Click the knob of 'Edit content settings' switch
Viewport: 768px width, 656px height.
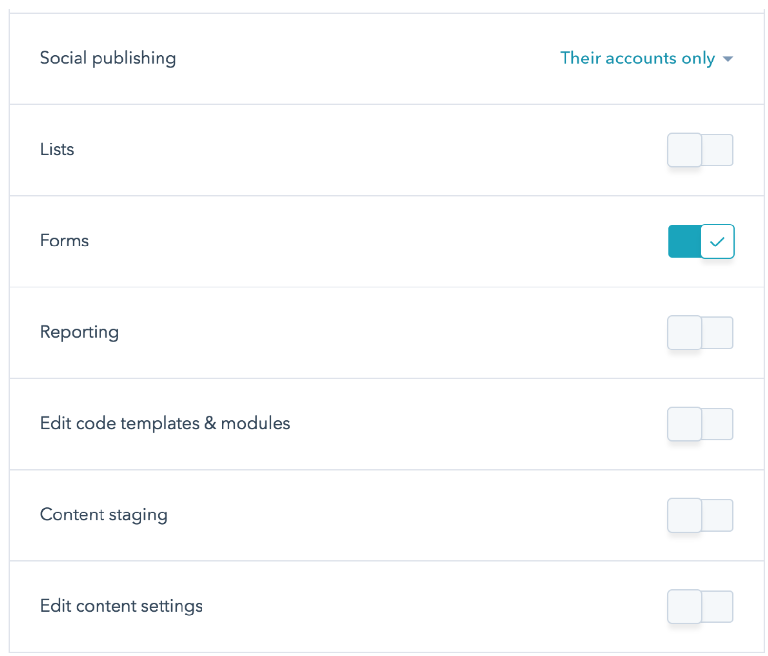685,606
